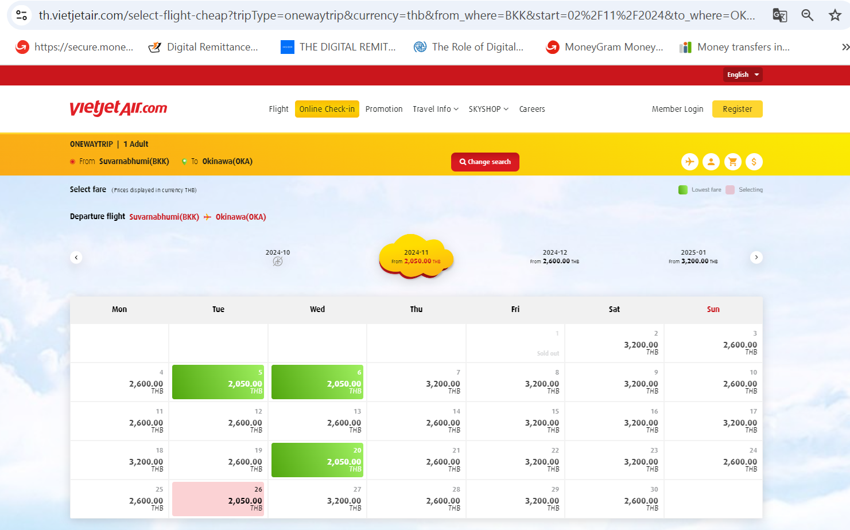The image size is (850, 530).
Task: Select November 18 fare 3,200.00
Action: coord(119,460)
